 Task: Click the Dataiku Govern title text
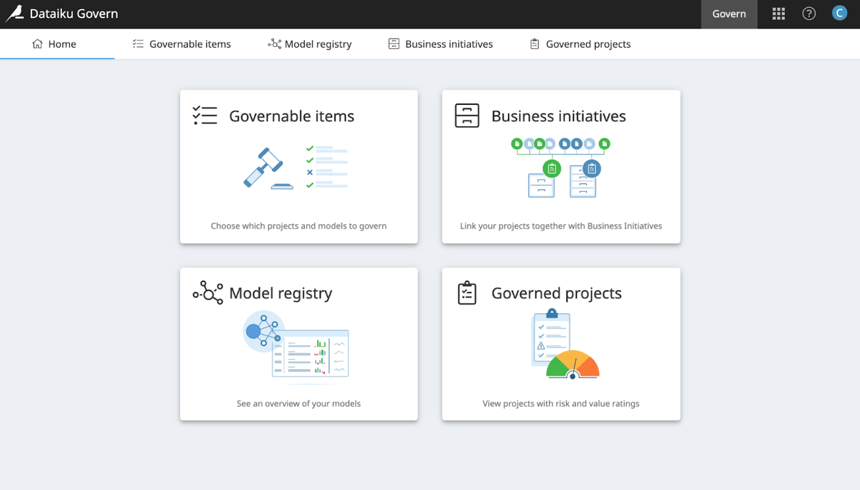[x=74, y=13]
